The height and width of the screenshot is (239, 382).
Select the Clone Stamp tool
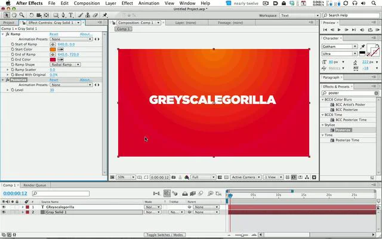coord(88,15)
